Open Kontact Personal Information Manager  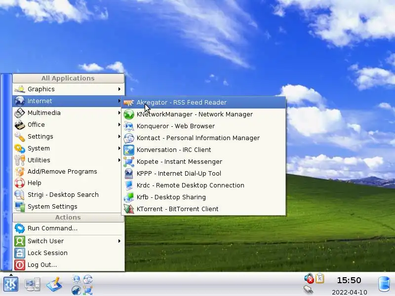tap(203, 138)
